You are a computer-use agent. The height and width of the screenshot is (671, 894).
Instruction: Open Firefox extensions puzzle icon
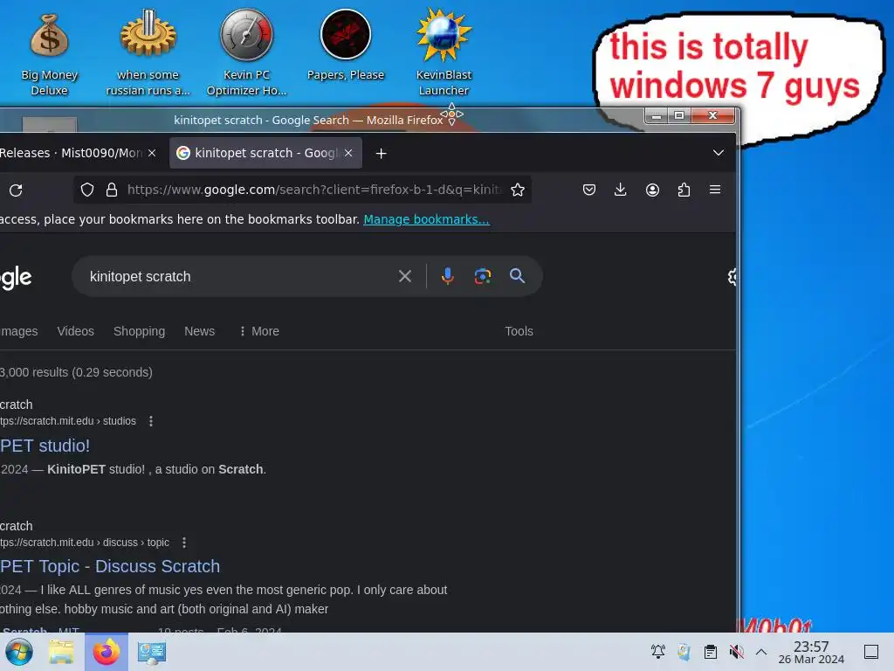684,190
